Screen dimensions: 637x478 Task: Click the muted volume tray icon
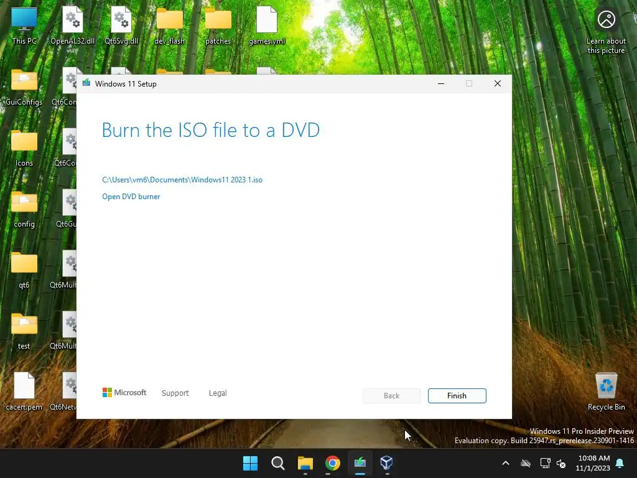tap(561, 463)
